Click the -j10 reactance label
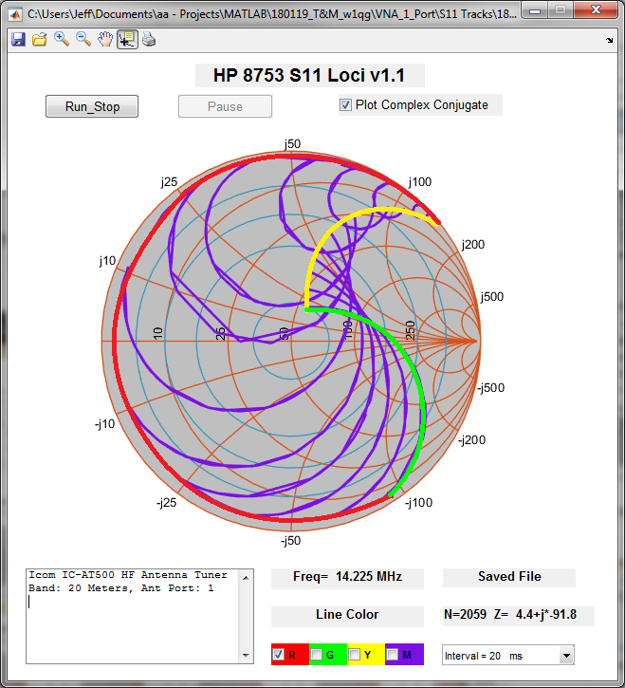Viewport: 625px width, 688px height. pyautogui.click(x=105, y=424)
